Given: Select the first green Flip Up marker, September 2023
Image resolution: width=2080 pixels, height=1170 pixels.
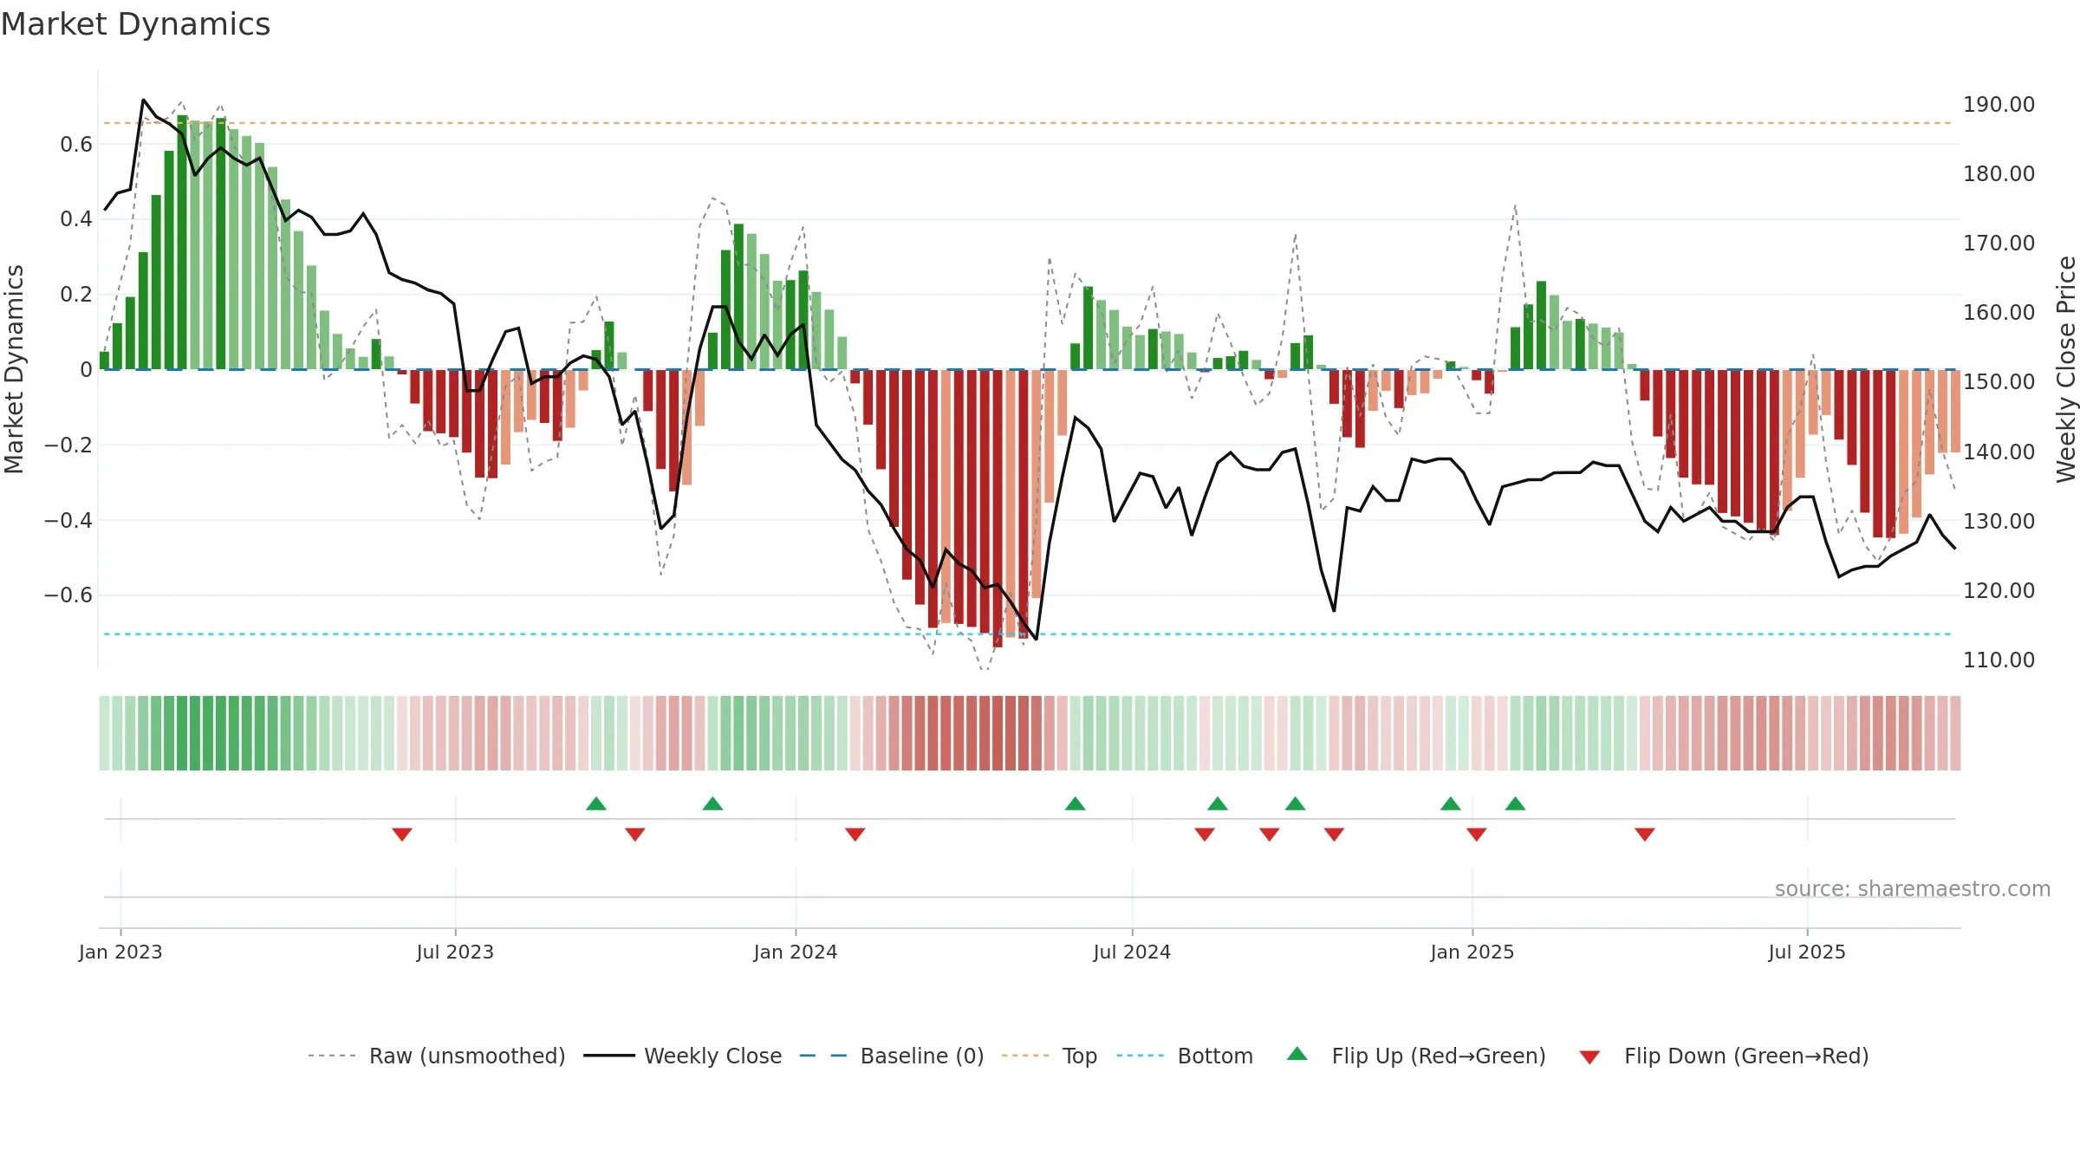Looking at the screenshot, I should [x=596, y=803].
